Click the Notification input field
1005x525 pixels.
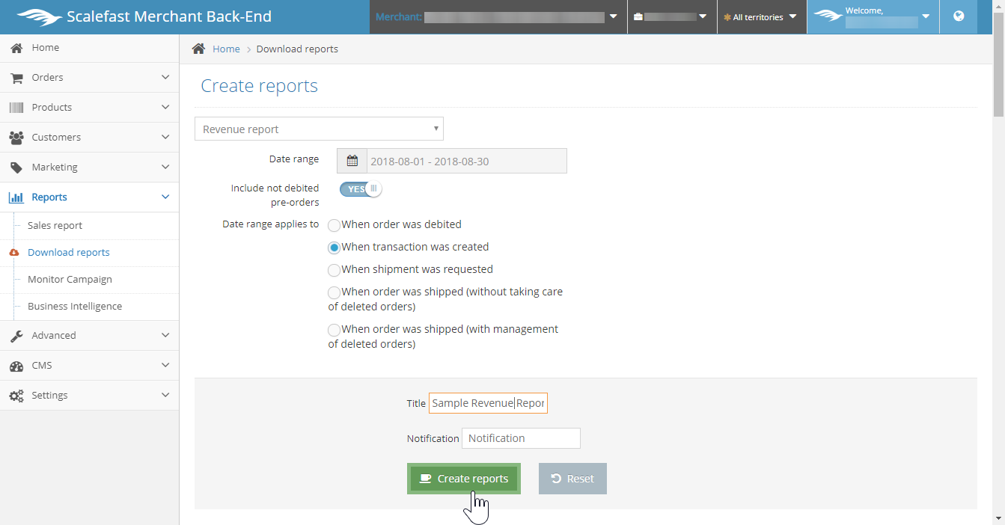pyautogui.click(x=521, y=438)
